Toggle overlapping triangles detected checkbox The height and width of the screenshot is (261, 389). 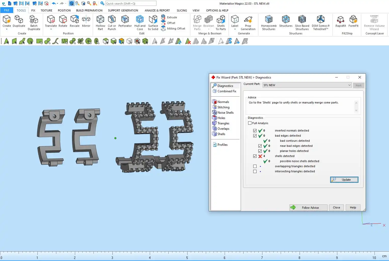click(255, 166)
